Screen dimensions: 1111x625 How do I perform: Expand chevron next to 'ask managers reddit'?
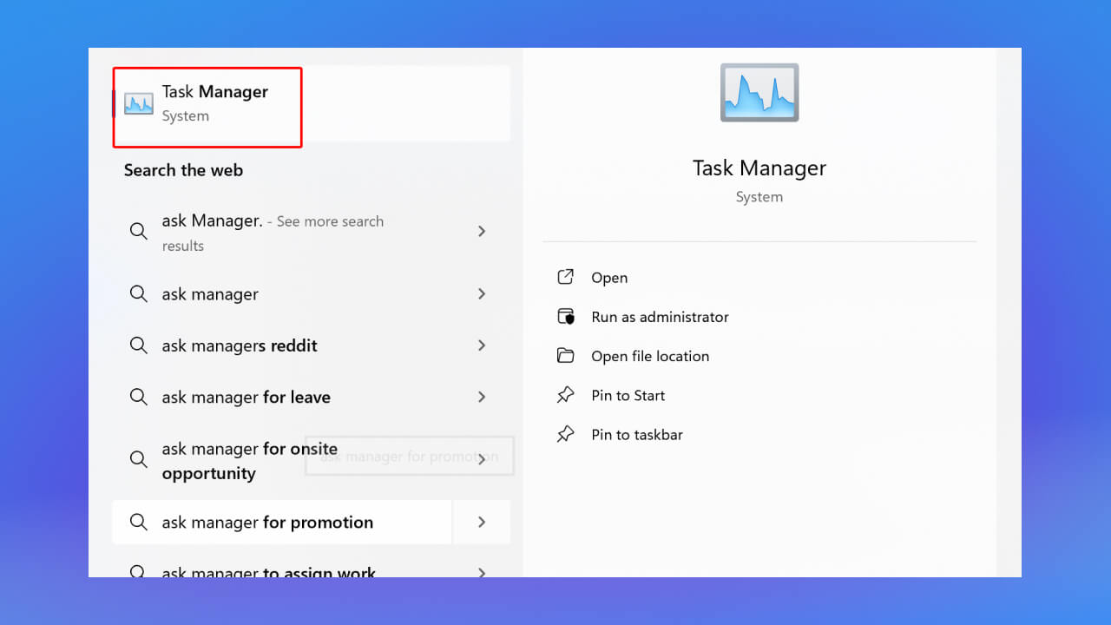tap(482, 345)
